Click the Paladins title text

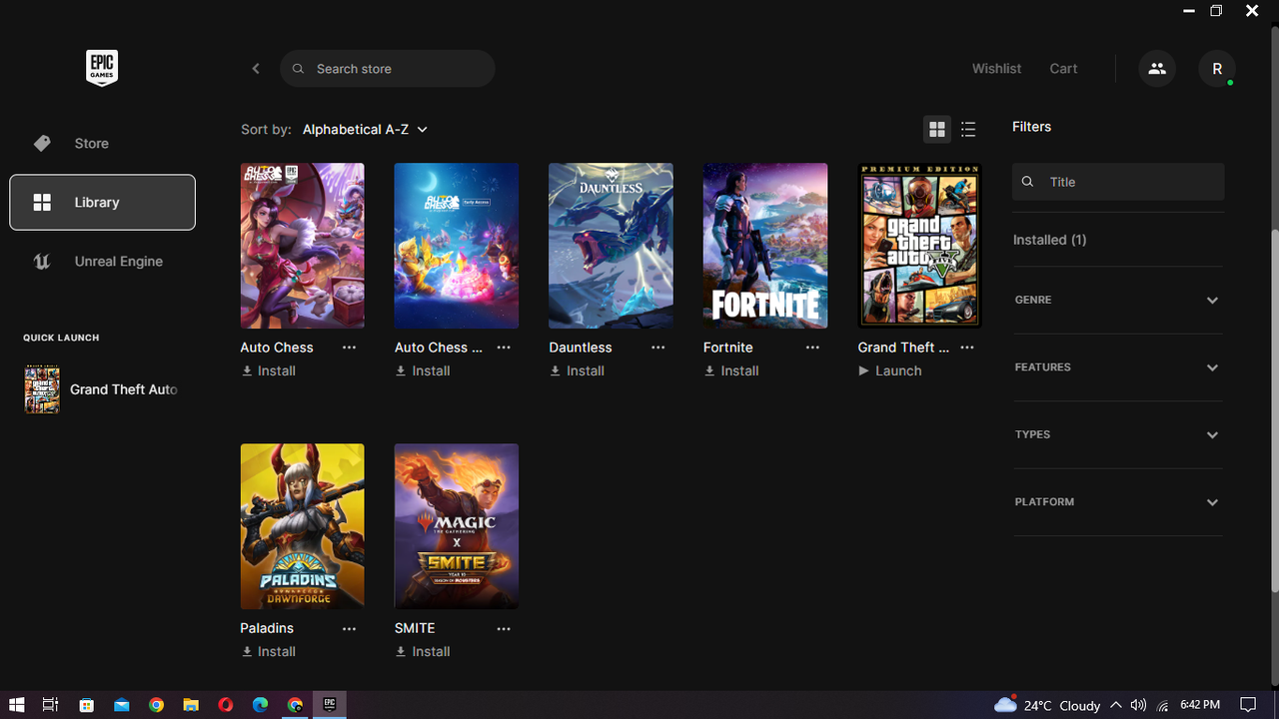tap(267, 628)
